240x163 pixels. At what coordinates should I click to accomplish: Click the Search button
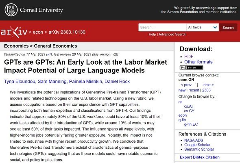228,28
